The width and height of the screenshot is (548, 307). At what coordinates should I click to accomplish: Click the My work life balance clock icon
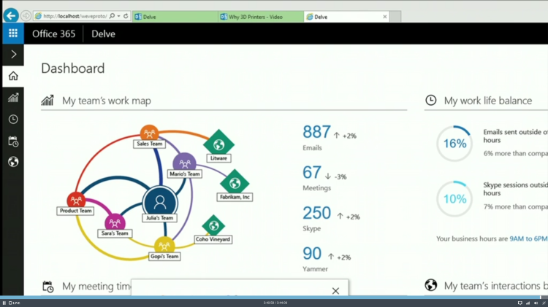430,101
